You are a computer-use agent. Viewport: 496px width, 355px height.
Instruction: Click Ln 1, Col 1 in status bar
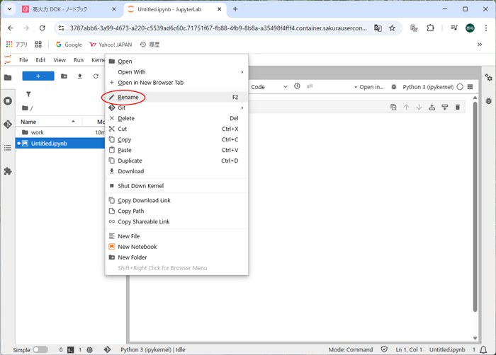409,349
